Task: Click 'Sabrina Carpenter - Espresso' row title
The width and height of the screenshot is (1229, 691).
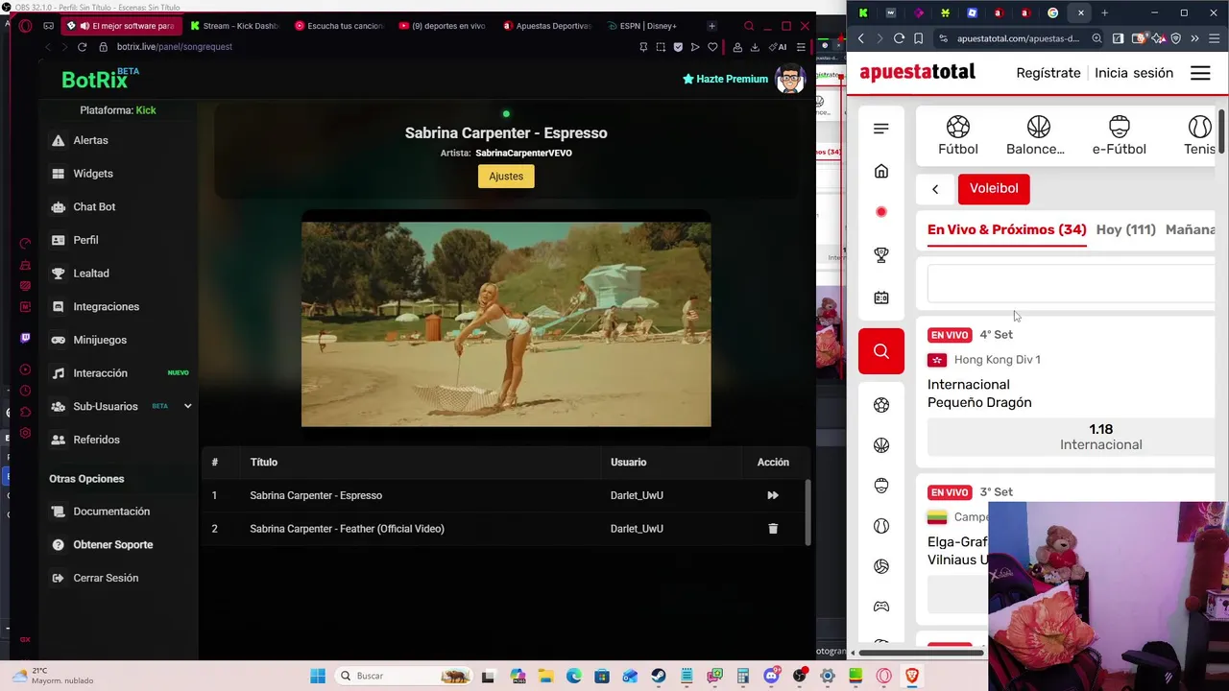Action: [x=316, y=495]
